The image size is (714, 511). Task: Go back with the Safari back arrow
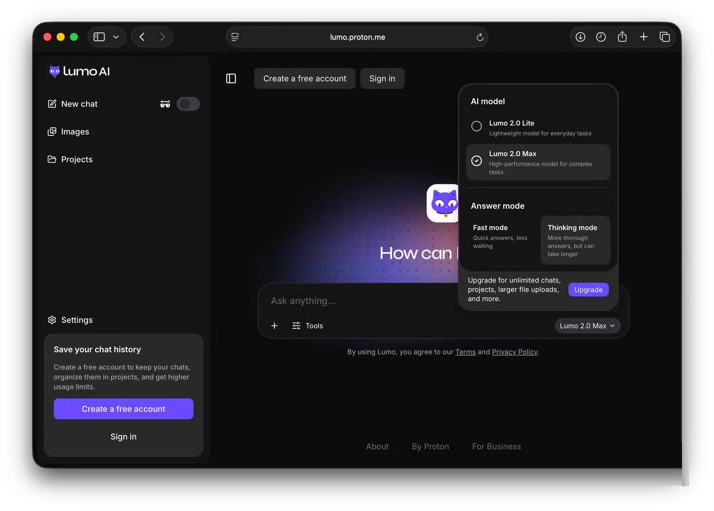(x=142, y=37)
